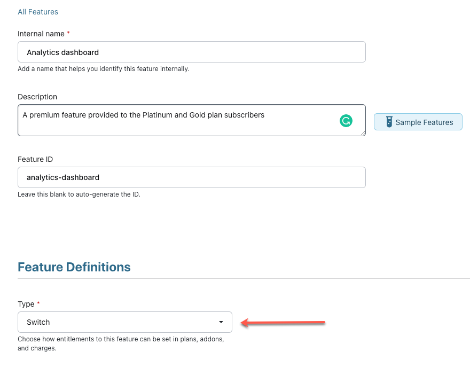Click the Grammarly icon in Description box
The width and height of the screenshot is (470, 367).
(x=346, y=121)
